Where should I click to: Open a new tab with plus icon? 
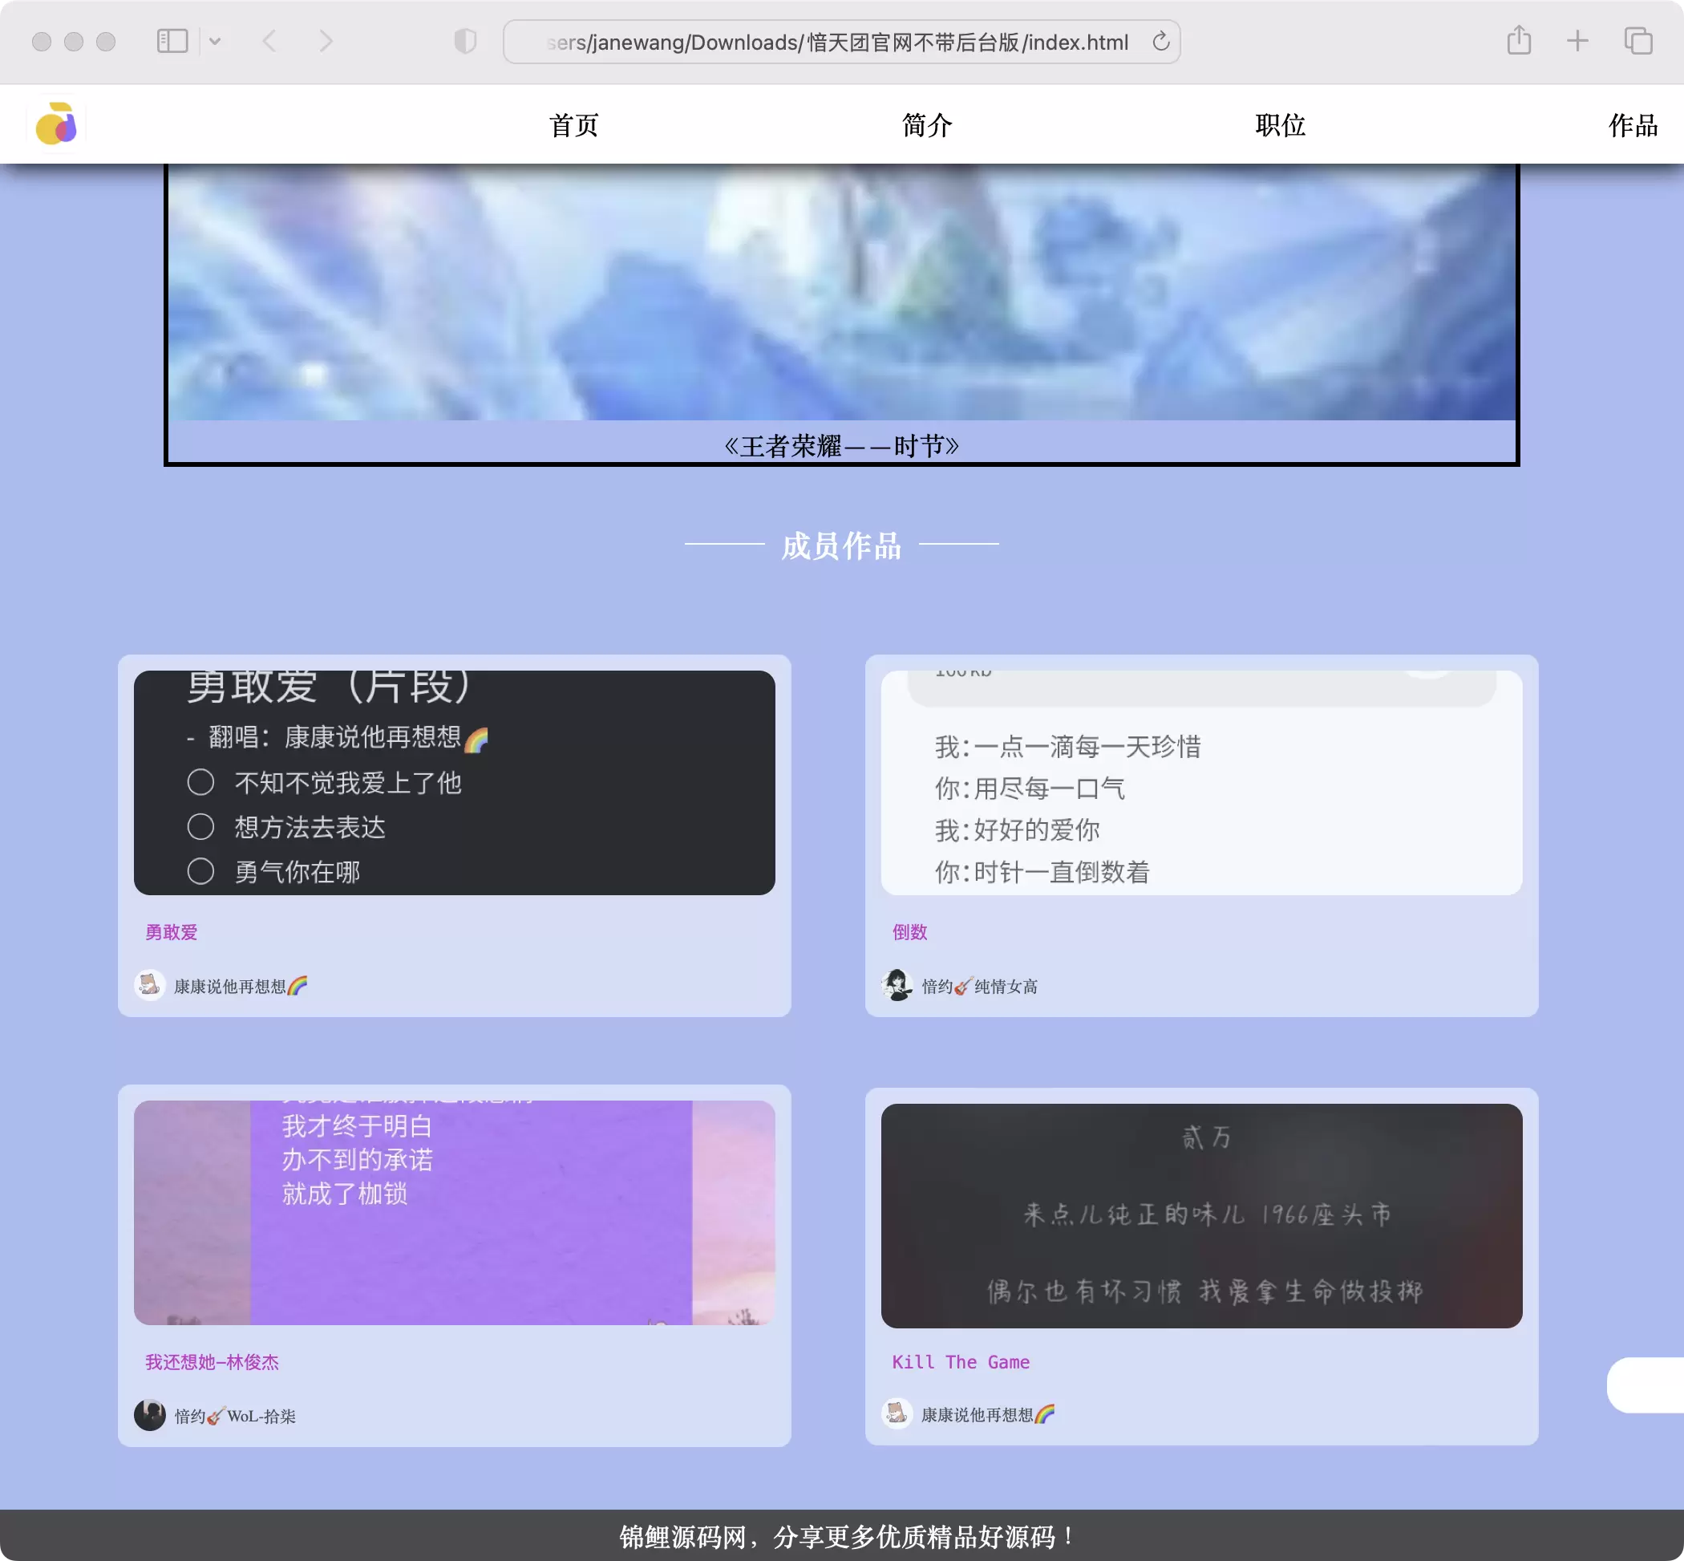[x=1577, y=41]
